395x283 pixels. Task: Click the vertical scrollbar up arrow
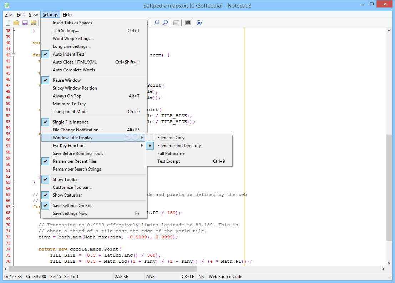click(x=389, y=31)
